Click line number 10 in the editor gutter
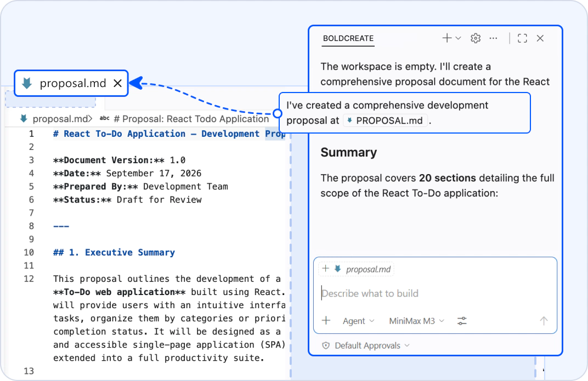This screenshot has width=588, height=381. (x=29, y=252)
